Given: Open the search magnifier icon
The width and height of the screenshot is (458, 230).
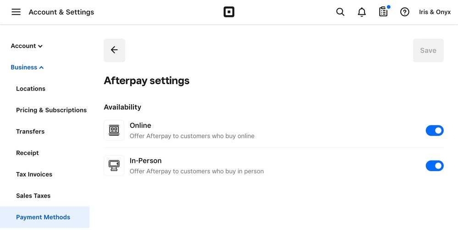Looking at the screenshot, I should pos(340,12).
